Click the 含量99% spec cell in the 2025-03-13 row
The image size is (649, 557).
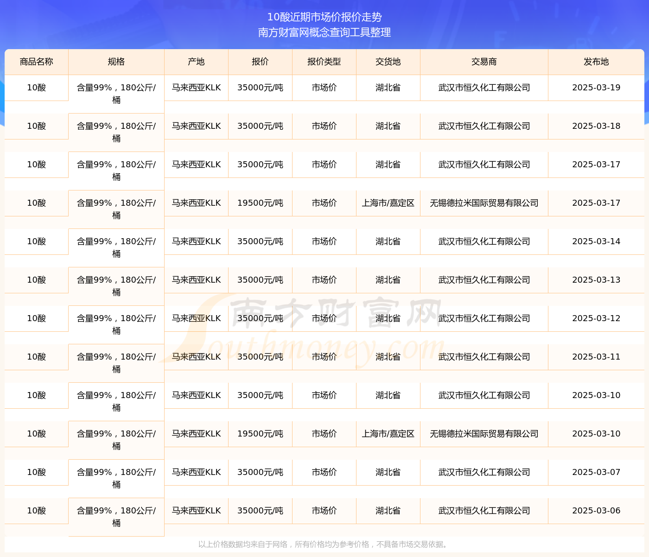click(x=116, y=286)
